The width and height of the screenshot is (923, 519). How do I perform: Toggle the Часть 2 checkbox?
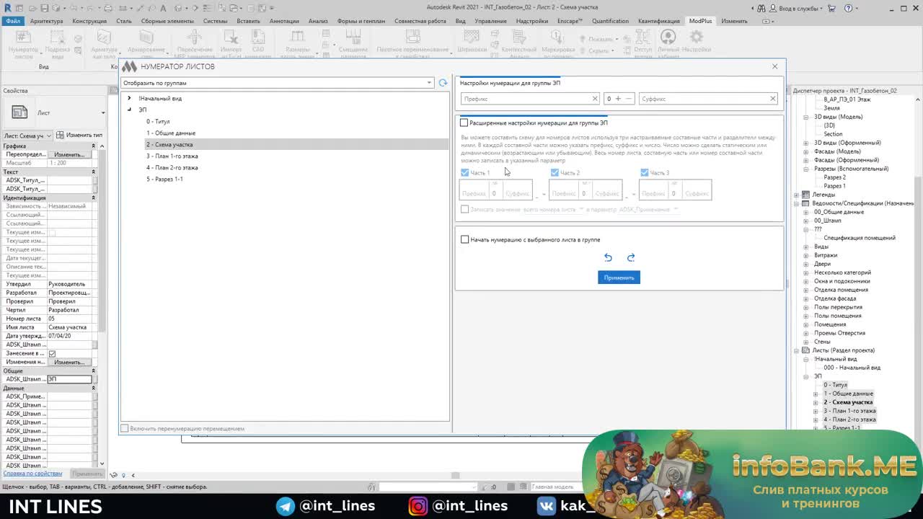555,173
